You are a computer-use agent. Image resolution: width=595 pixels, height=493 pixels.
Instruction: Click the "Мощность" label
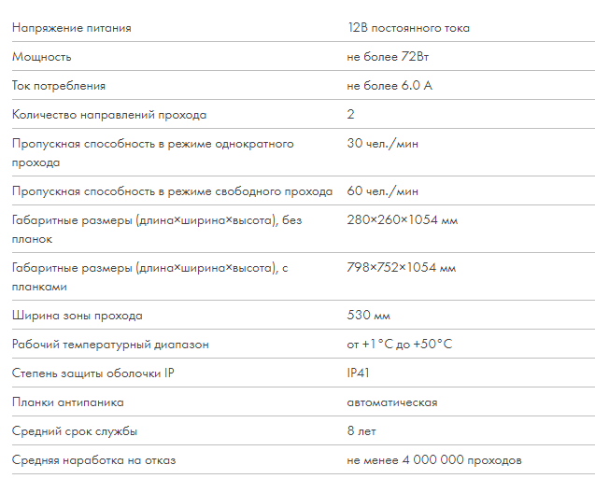point(42,57)
